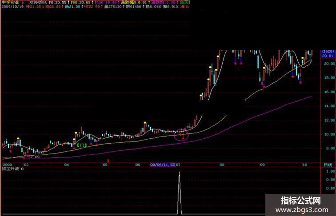This screenshot has height=216, width=336.
Task: Click the 12.00 price axis label
Action: [330, 120]
